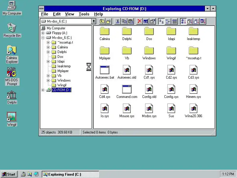Expand the CD-ROM (D:) tree node
This screenshot has width=237, height=178.
[x=43, y=90]
